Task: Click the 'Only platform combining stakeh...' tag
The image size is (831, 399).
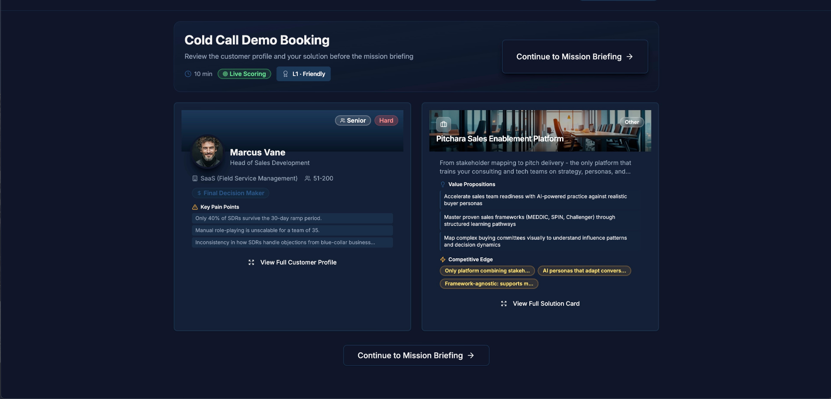Action: point(487,271)
